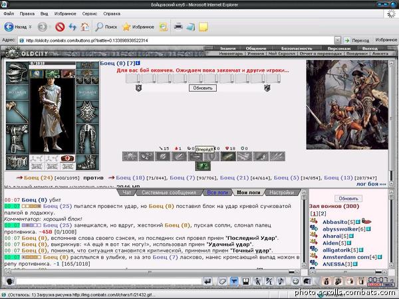Click the chat message input field
The width and height of the screenshot is (399, 299).
click(108, 282)
